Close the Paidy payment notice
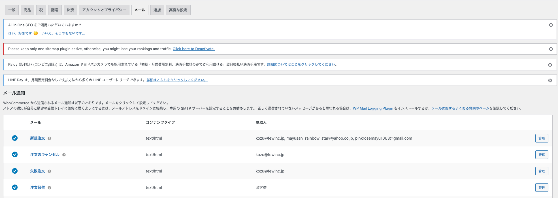The image size is (558, 198). point(550,65)
